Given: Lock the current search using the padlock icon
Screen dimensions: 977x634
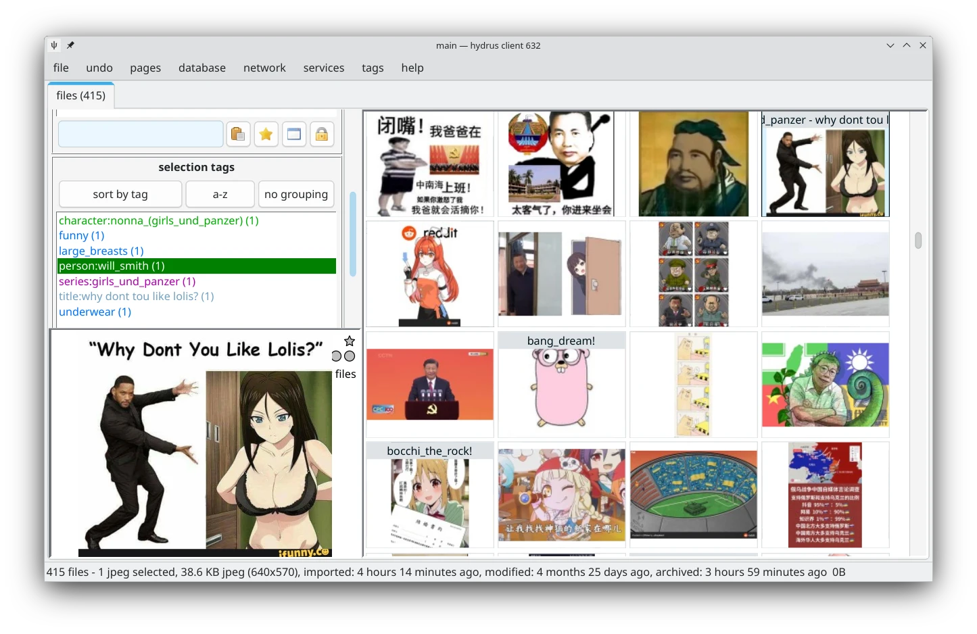Looking at the screenshot, I should [322, 134].
